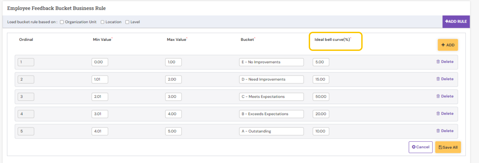Screen dimensions: 479x163
Task: Click the D - Need Improvements bucket field
Action: pyautogui.click(x=271, y=79)
